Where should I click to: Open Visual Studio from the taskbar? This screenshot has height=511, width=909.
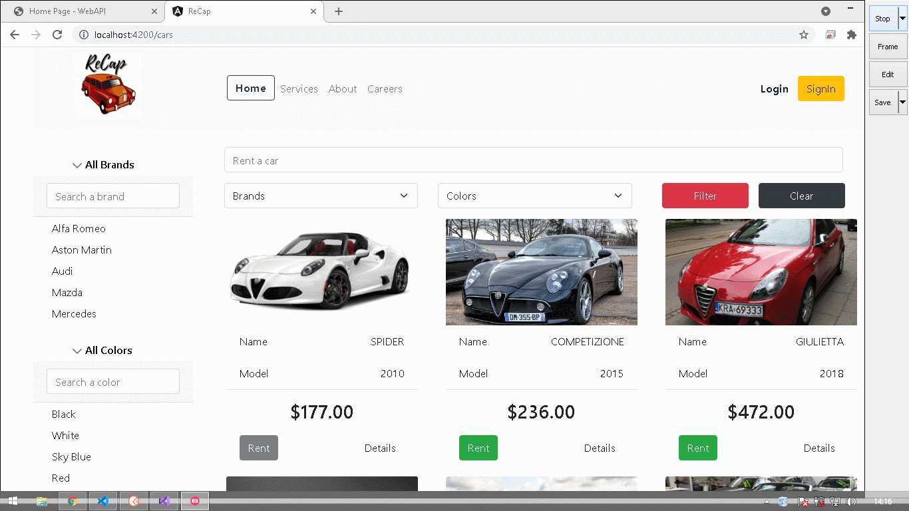tap(164, 501)
